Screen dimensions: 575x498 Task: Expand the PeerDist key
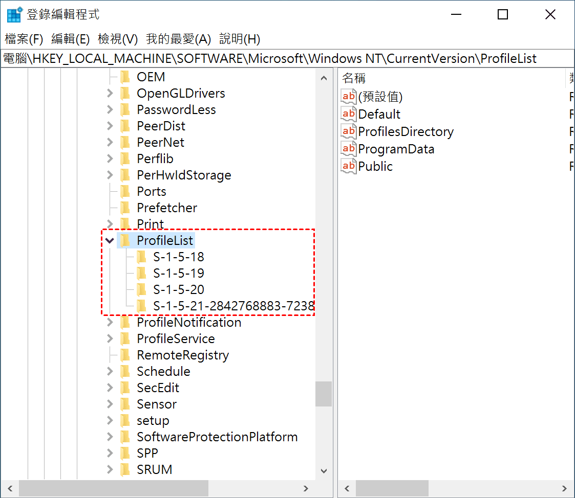click(x=110, y=126)
